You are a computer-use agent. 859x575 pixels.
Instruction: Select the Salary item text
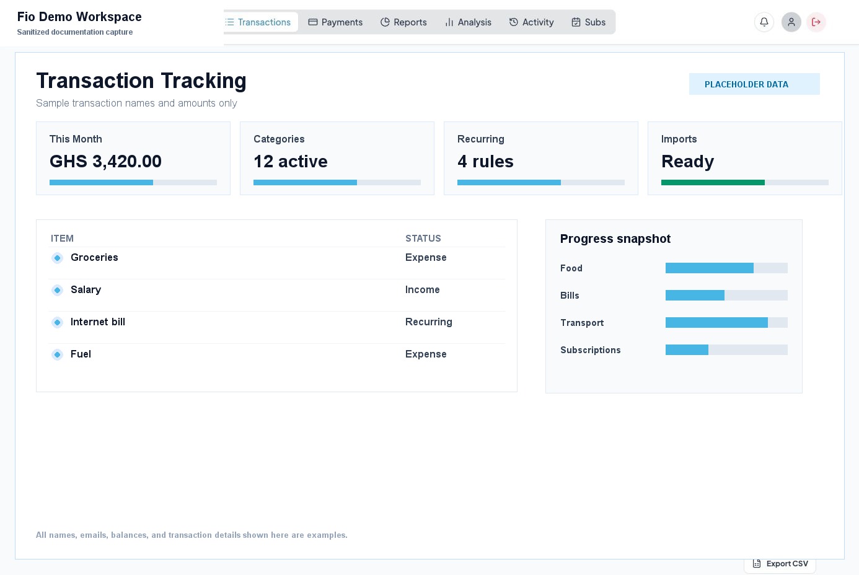click(86, 290)
